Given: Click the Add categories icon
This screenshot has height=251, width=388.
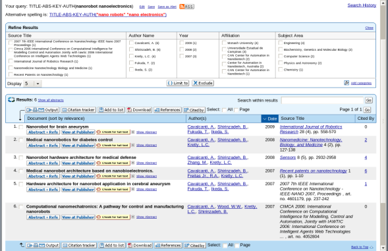Looking at the screenshot, I should pos(346,83).
